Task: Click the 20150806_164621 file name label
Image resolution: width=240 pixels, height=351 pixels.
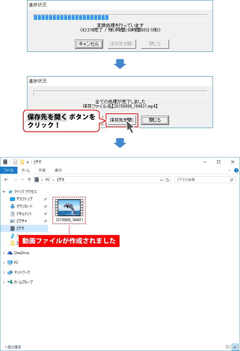Action: (69, 220)
